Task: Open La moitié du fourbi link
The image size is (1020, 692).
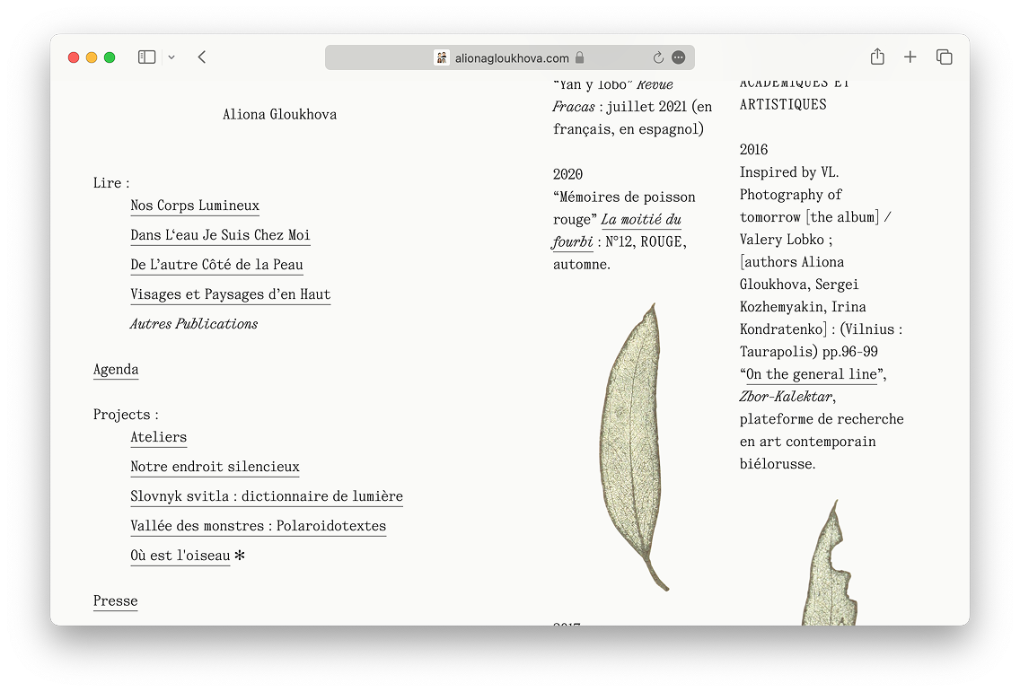Action: 641,220
